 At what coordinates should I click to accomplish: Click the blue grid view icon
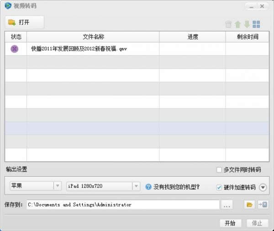(256, 24)
